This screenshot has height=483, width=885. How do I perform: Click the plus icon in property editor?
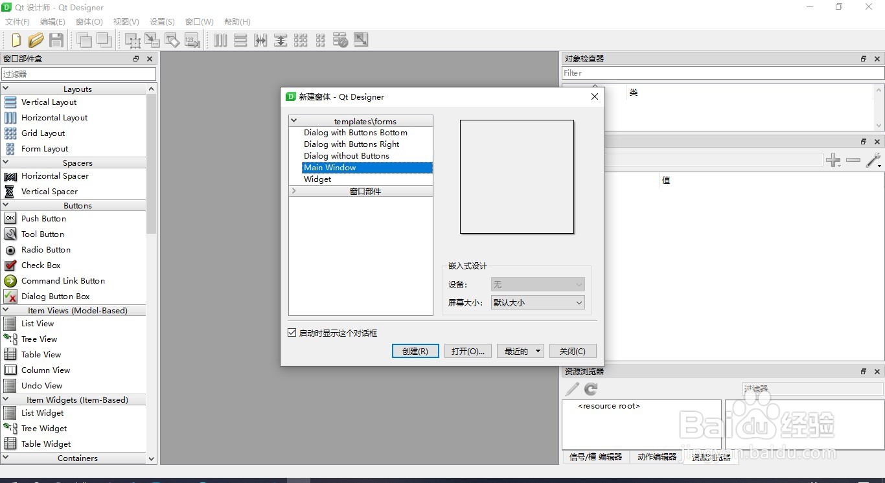pyautogui.click(x=833, y=160)
